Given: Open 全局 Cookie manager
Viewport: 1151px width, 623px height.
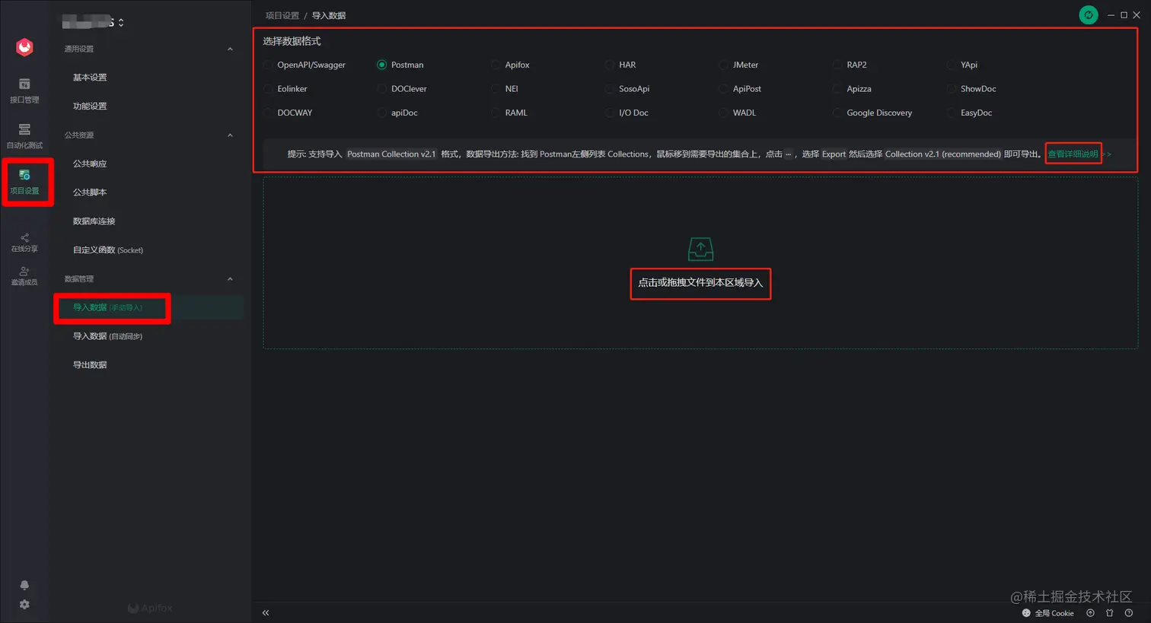Looking at the screenshot, I should tap(1047, 613).
